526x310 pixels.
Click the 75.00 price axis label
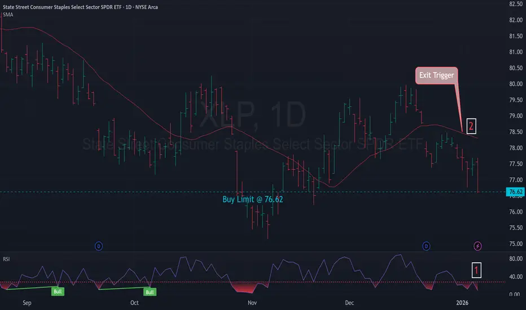516,243
